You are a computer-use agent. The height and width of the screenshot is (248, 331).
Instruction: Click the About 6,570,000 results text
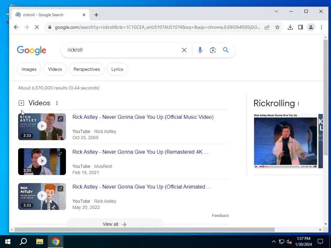59,88
